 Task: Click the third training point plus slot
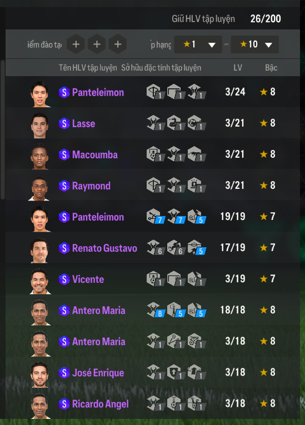[118, 44]
